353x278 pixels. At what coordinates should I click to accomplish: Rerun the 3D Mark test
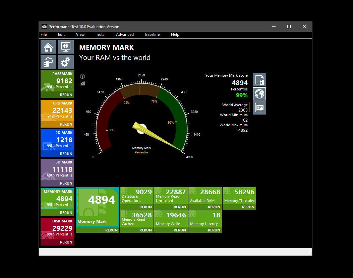pos(66,183)
